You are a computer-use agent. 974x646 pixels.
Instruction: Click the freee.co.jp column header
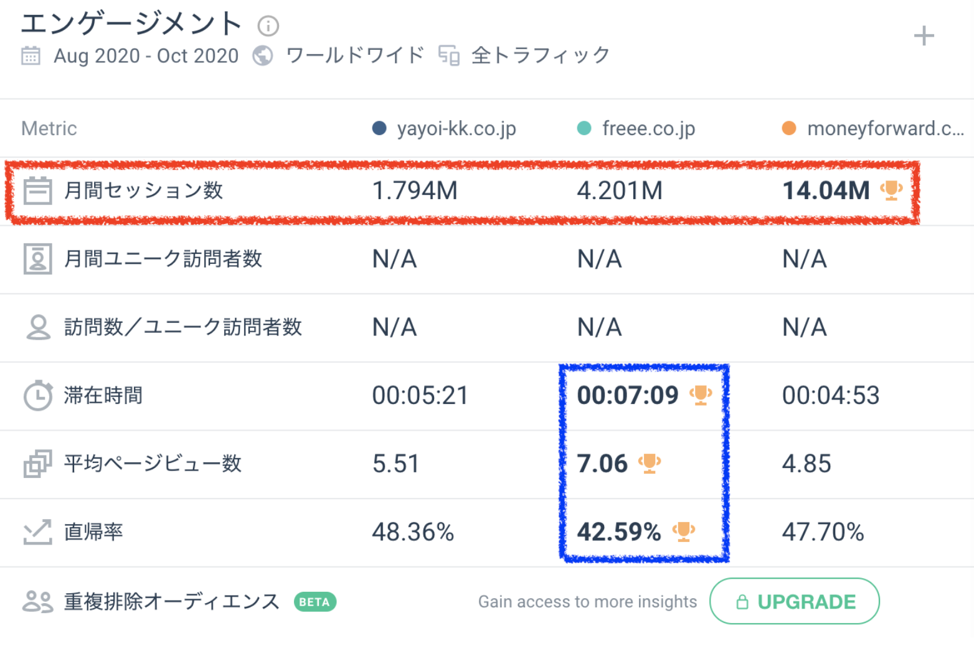648,129
